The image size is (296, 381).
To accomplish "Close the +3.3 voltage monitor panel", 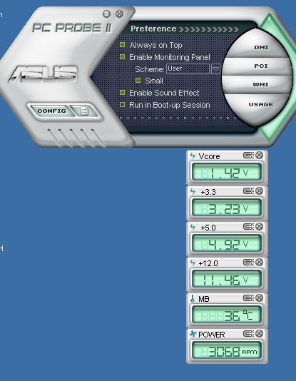I will 260,191.
